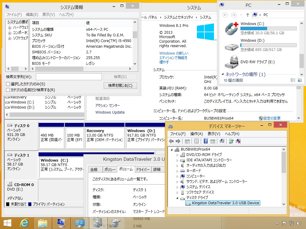306x229 pixels.
Task: Expand IDE ATA/ATAPI コントローラー node
Action: [x=177, y=160]
